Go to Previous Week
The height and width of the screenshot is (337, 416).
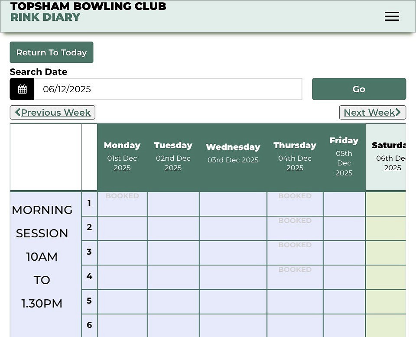coord(52,113)
